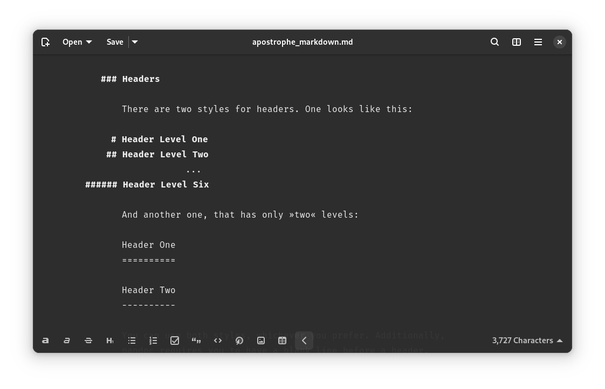The height and width of the screenshot is (389, 605).
Task: Create a new document with the top-left icon
Action: (45, 42)
